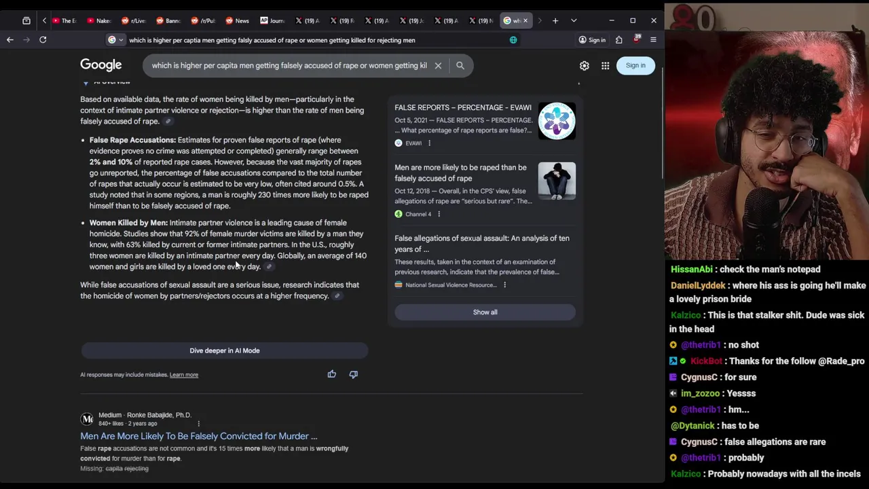Open the red extension badge icon

coord(636,39)
